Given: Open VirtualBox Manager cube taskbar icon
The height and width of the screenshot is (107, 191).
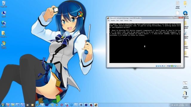Looking at the screenshot, I should (x=81, y=105).
